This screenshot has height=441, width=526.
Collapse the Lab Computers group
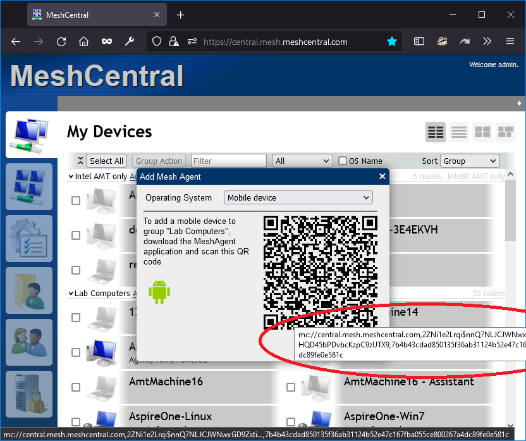[x=71, y=293]
